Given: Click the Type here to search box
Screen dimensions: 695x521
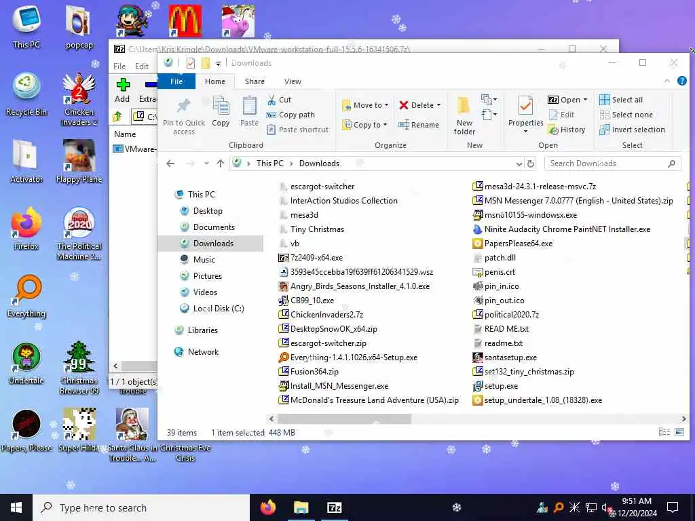Looking at the screenshot, I should pos(141,507).
